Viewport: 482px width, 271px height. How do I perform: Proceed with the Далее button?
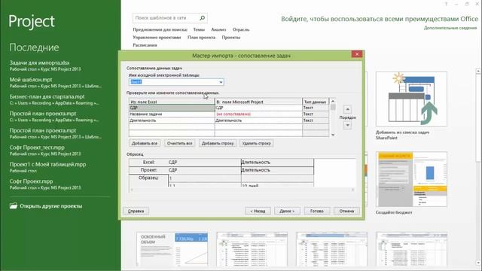(287, 211)
